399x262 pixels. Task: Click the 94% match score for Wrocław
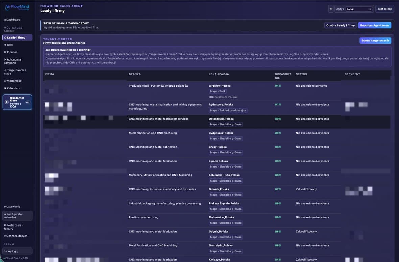[x=278, y=86]
